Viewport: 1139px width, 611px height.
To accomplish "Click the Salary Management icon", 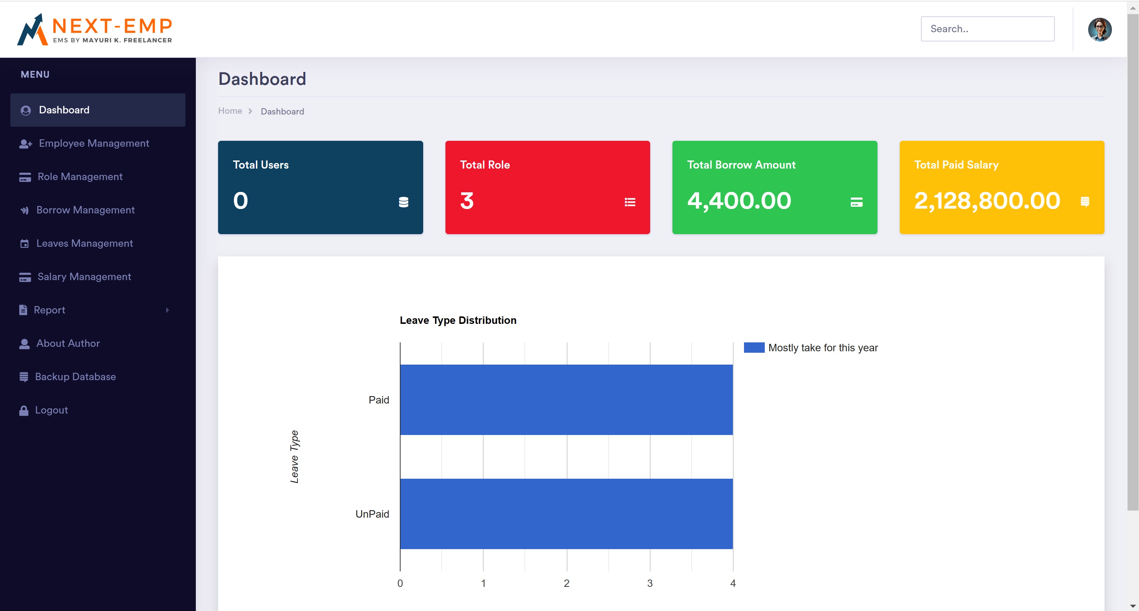I will click(25, 276).
